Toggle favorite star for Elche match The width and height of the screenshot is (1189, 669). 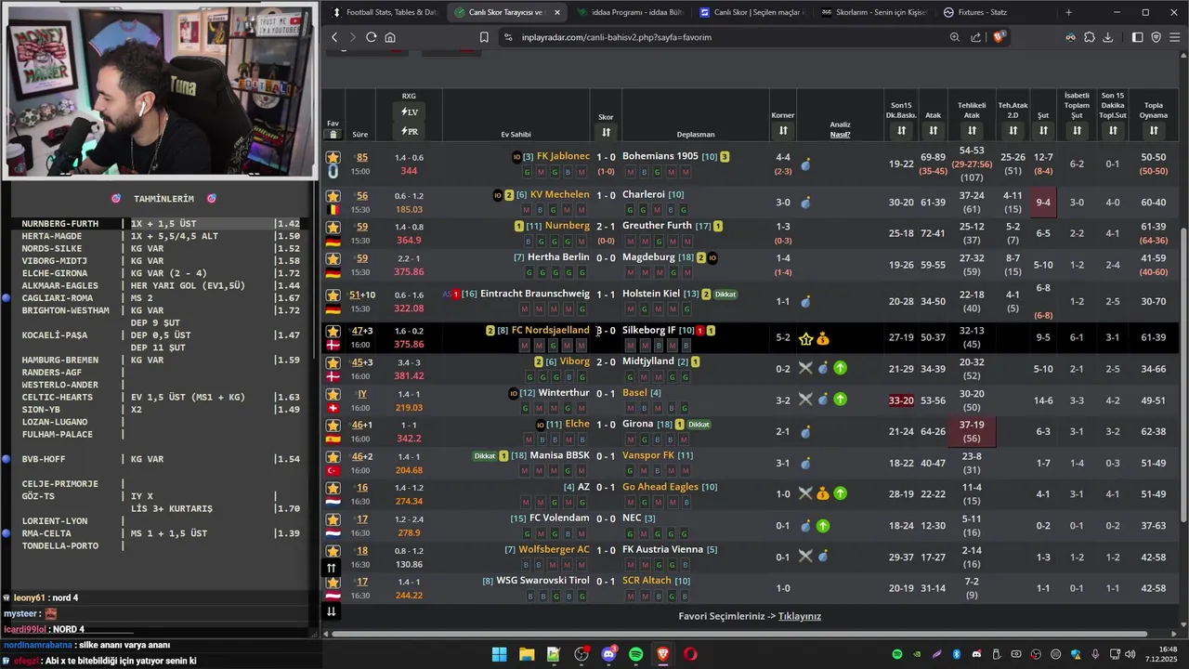[x=333, y=426]
